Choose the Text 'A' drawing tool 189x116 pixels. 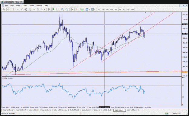coord(34,9)
